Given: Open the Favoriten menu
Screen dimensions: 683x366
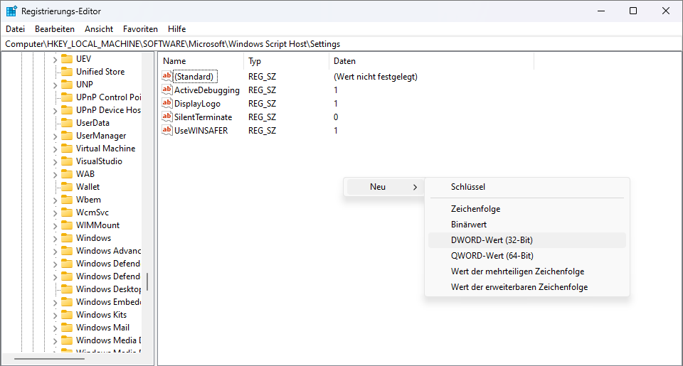Looking at the screenshot, I should [x=140, y=29].
